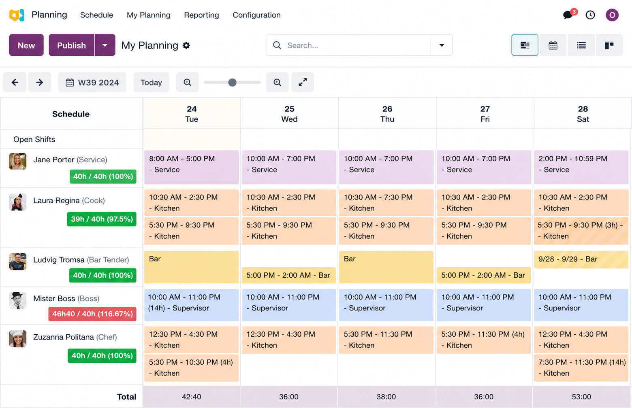Screen dimensions: 632x408
Task: Open the Publish button dropdown arrow
Action: tap(105, 45)
